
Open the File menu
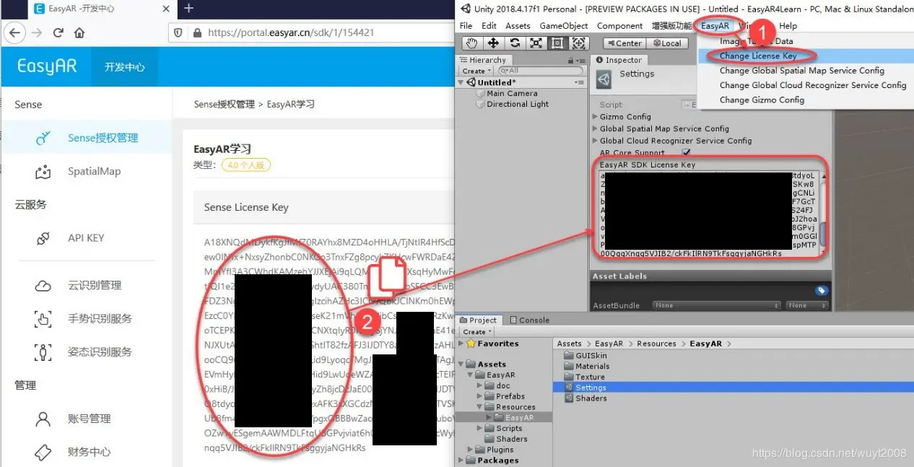(466, 26)
